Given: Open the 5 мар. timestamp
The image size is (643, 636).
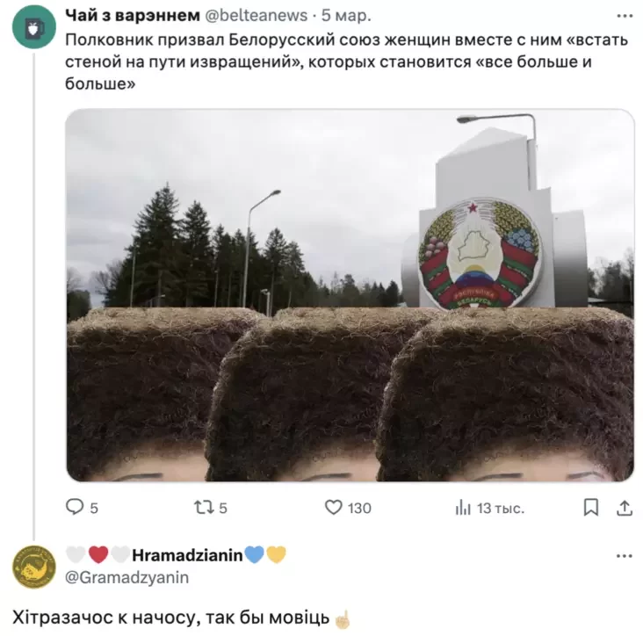Looking at the screenshot, I should pyautogui.click(x=346, y=16).
